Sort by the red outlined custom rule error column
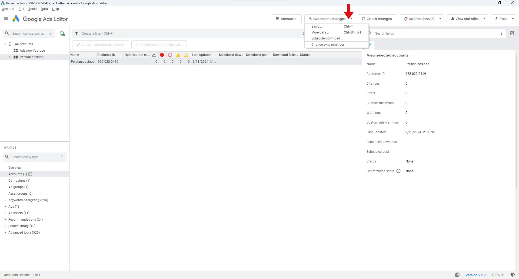Screen dimensions: 519x279 (170, 55)
